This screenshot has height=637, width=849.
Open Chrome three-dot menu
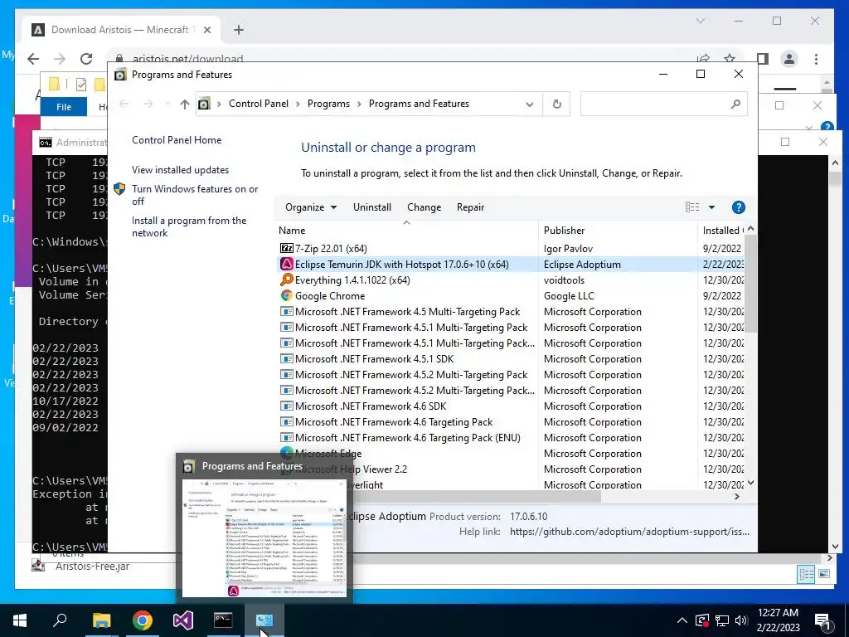pos(816,59)
